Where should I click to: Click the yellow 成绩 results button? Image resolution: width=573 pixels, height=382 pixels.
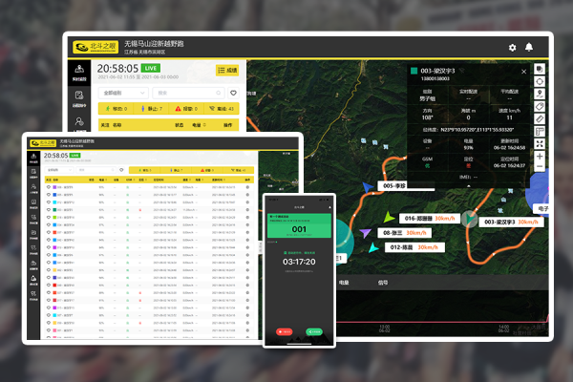pyautogui.click(x=228, y=70)
